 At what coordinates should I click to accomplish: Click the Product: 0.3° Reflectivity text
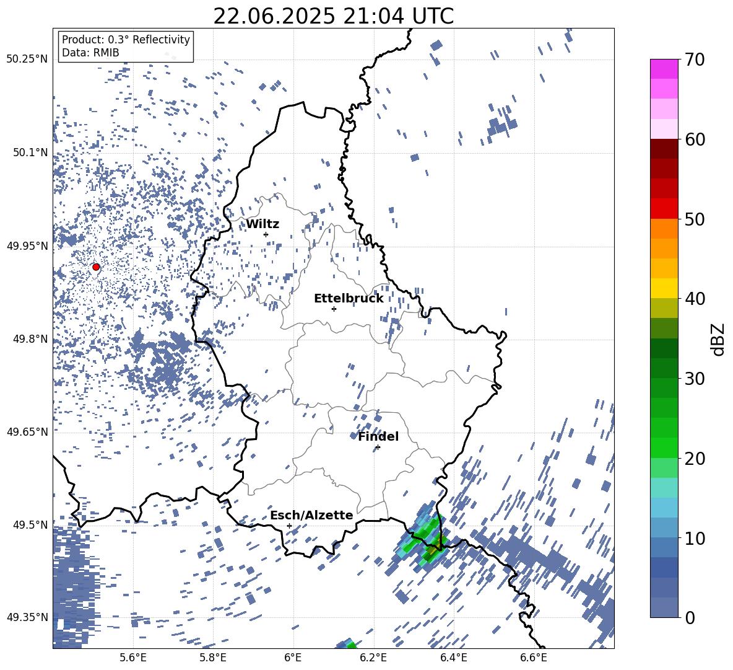(x=126, y=40)
